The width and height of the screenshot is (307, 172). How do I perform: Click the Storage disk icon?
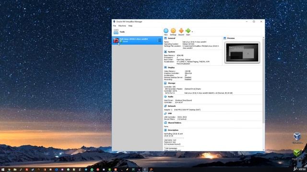pyautogui.click(x=165, y=83)
